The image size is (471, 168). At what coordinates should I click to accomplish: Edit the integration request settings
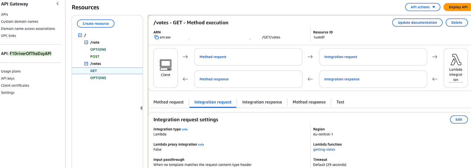tap(458, 120)
